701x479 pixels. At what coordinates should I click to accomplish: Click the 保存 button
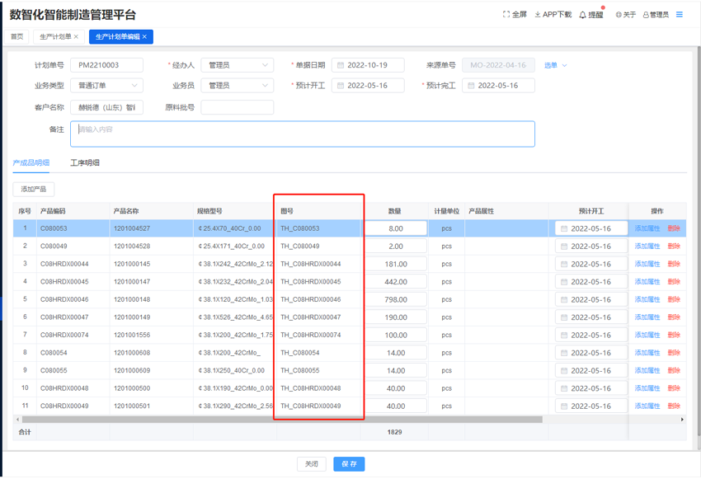click(349, 464)
